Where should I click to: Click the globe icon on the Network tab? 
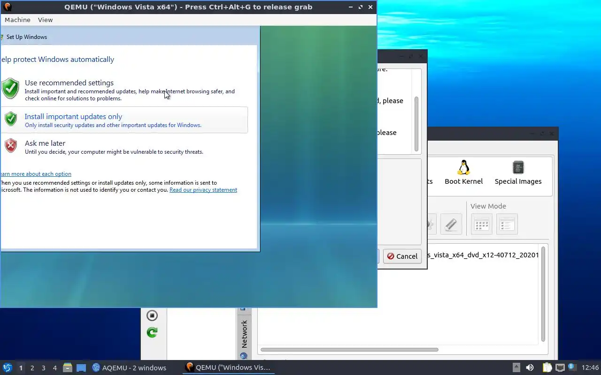[x=244, y=356]
